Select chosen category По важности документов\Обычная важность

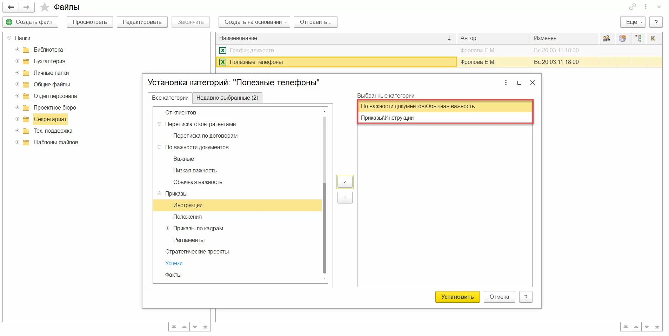445,106
